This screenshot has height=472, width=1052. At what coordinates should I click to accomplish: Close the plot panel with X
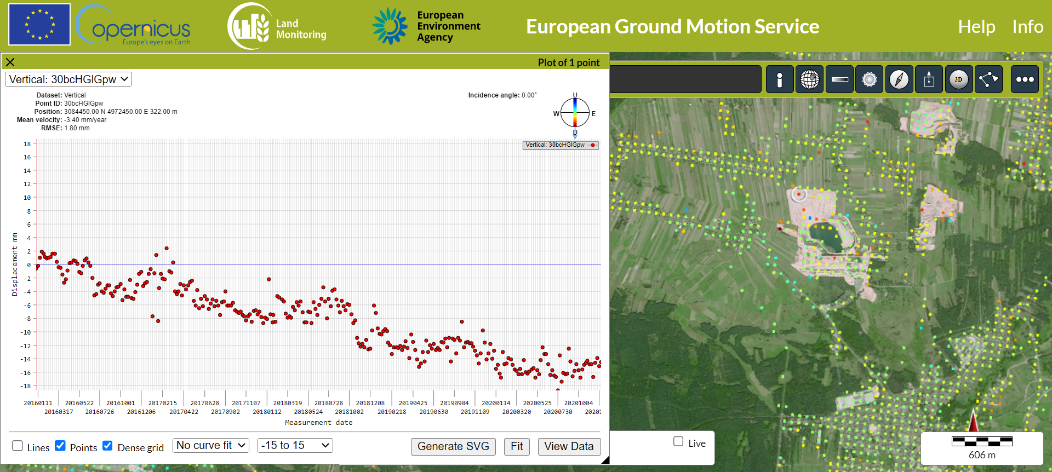[10, 62]
